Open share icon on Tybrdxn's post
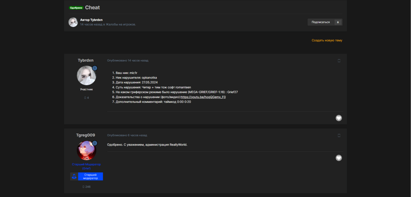411x197 pixels. tap(339, 61)
